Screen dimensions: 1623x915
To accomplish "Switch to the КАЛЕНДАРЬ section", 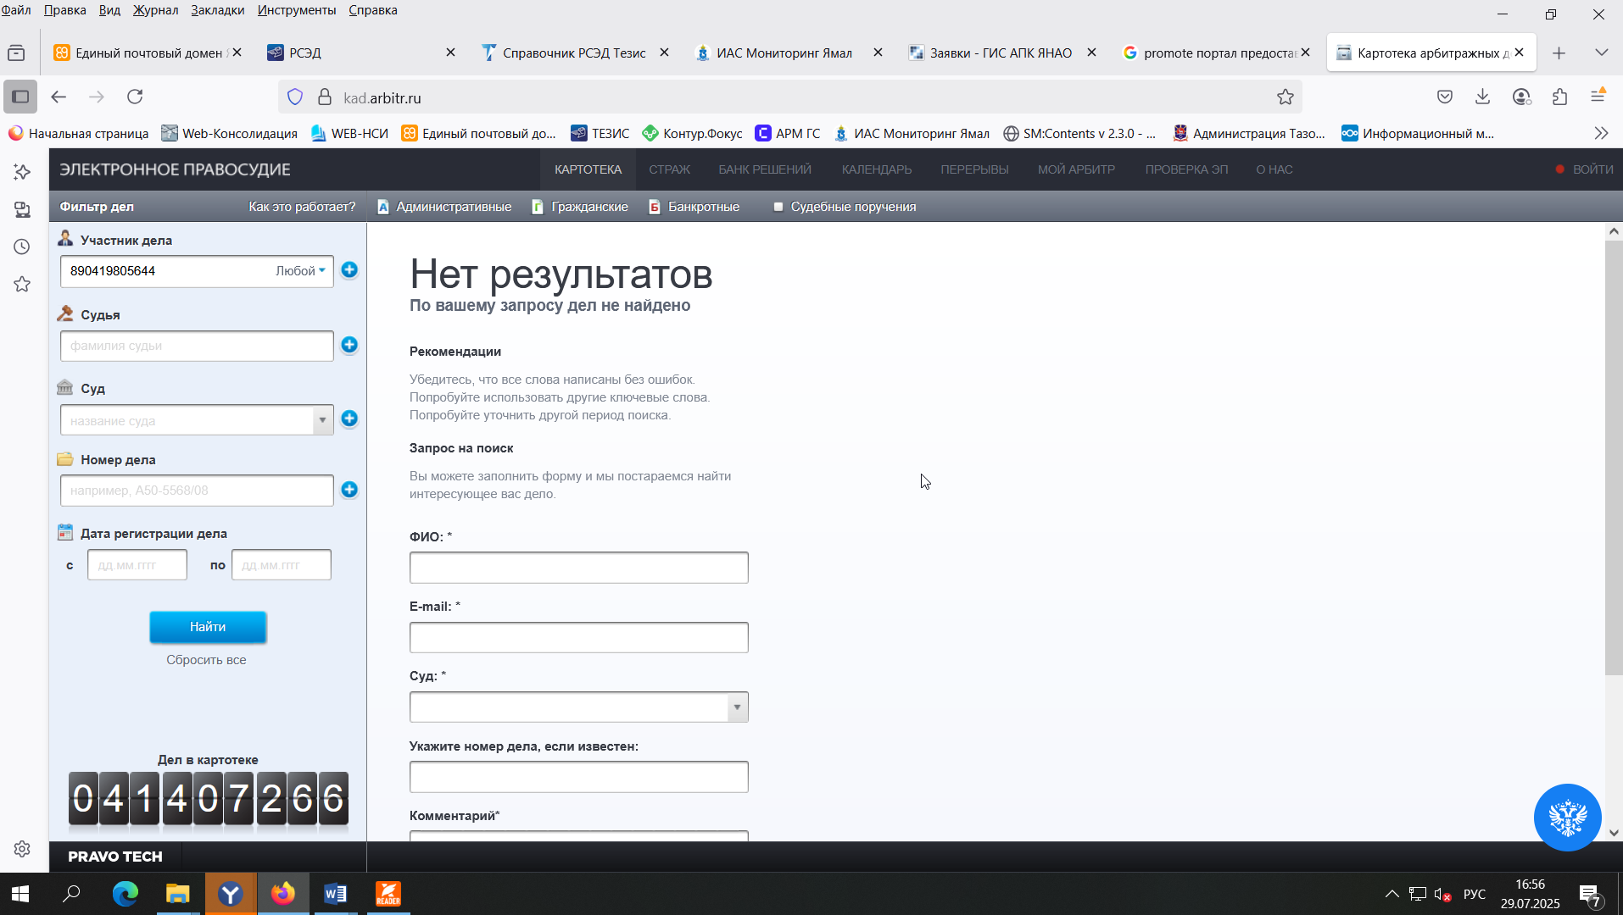I will 877,169.
